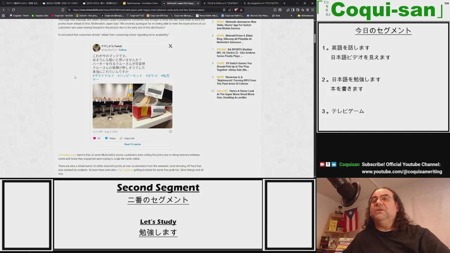This screenshot has width=450, height=253.
Task: Reload the Nintendo Life page
Action: pos(13,10)
